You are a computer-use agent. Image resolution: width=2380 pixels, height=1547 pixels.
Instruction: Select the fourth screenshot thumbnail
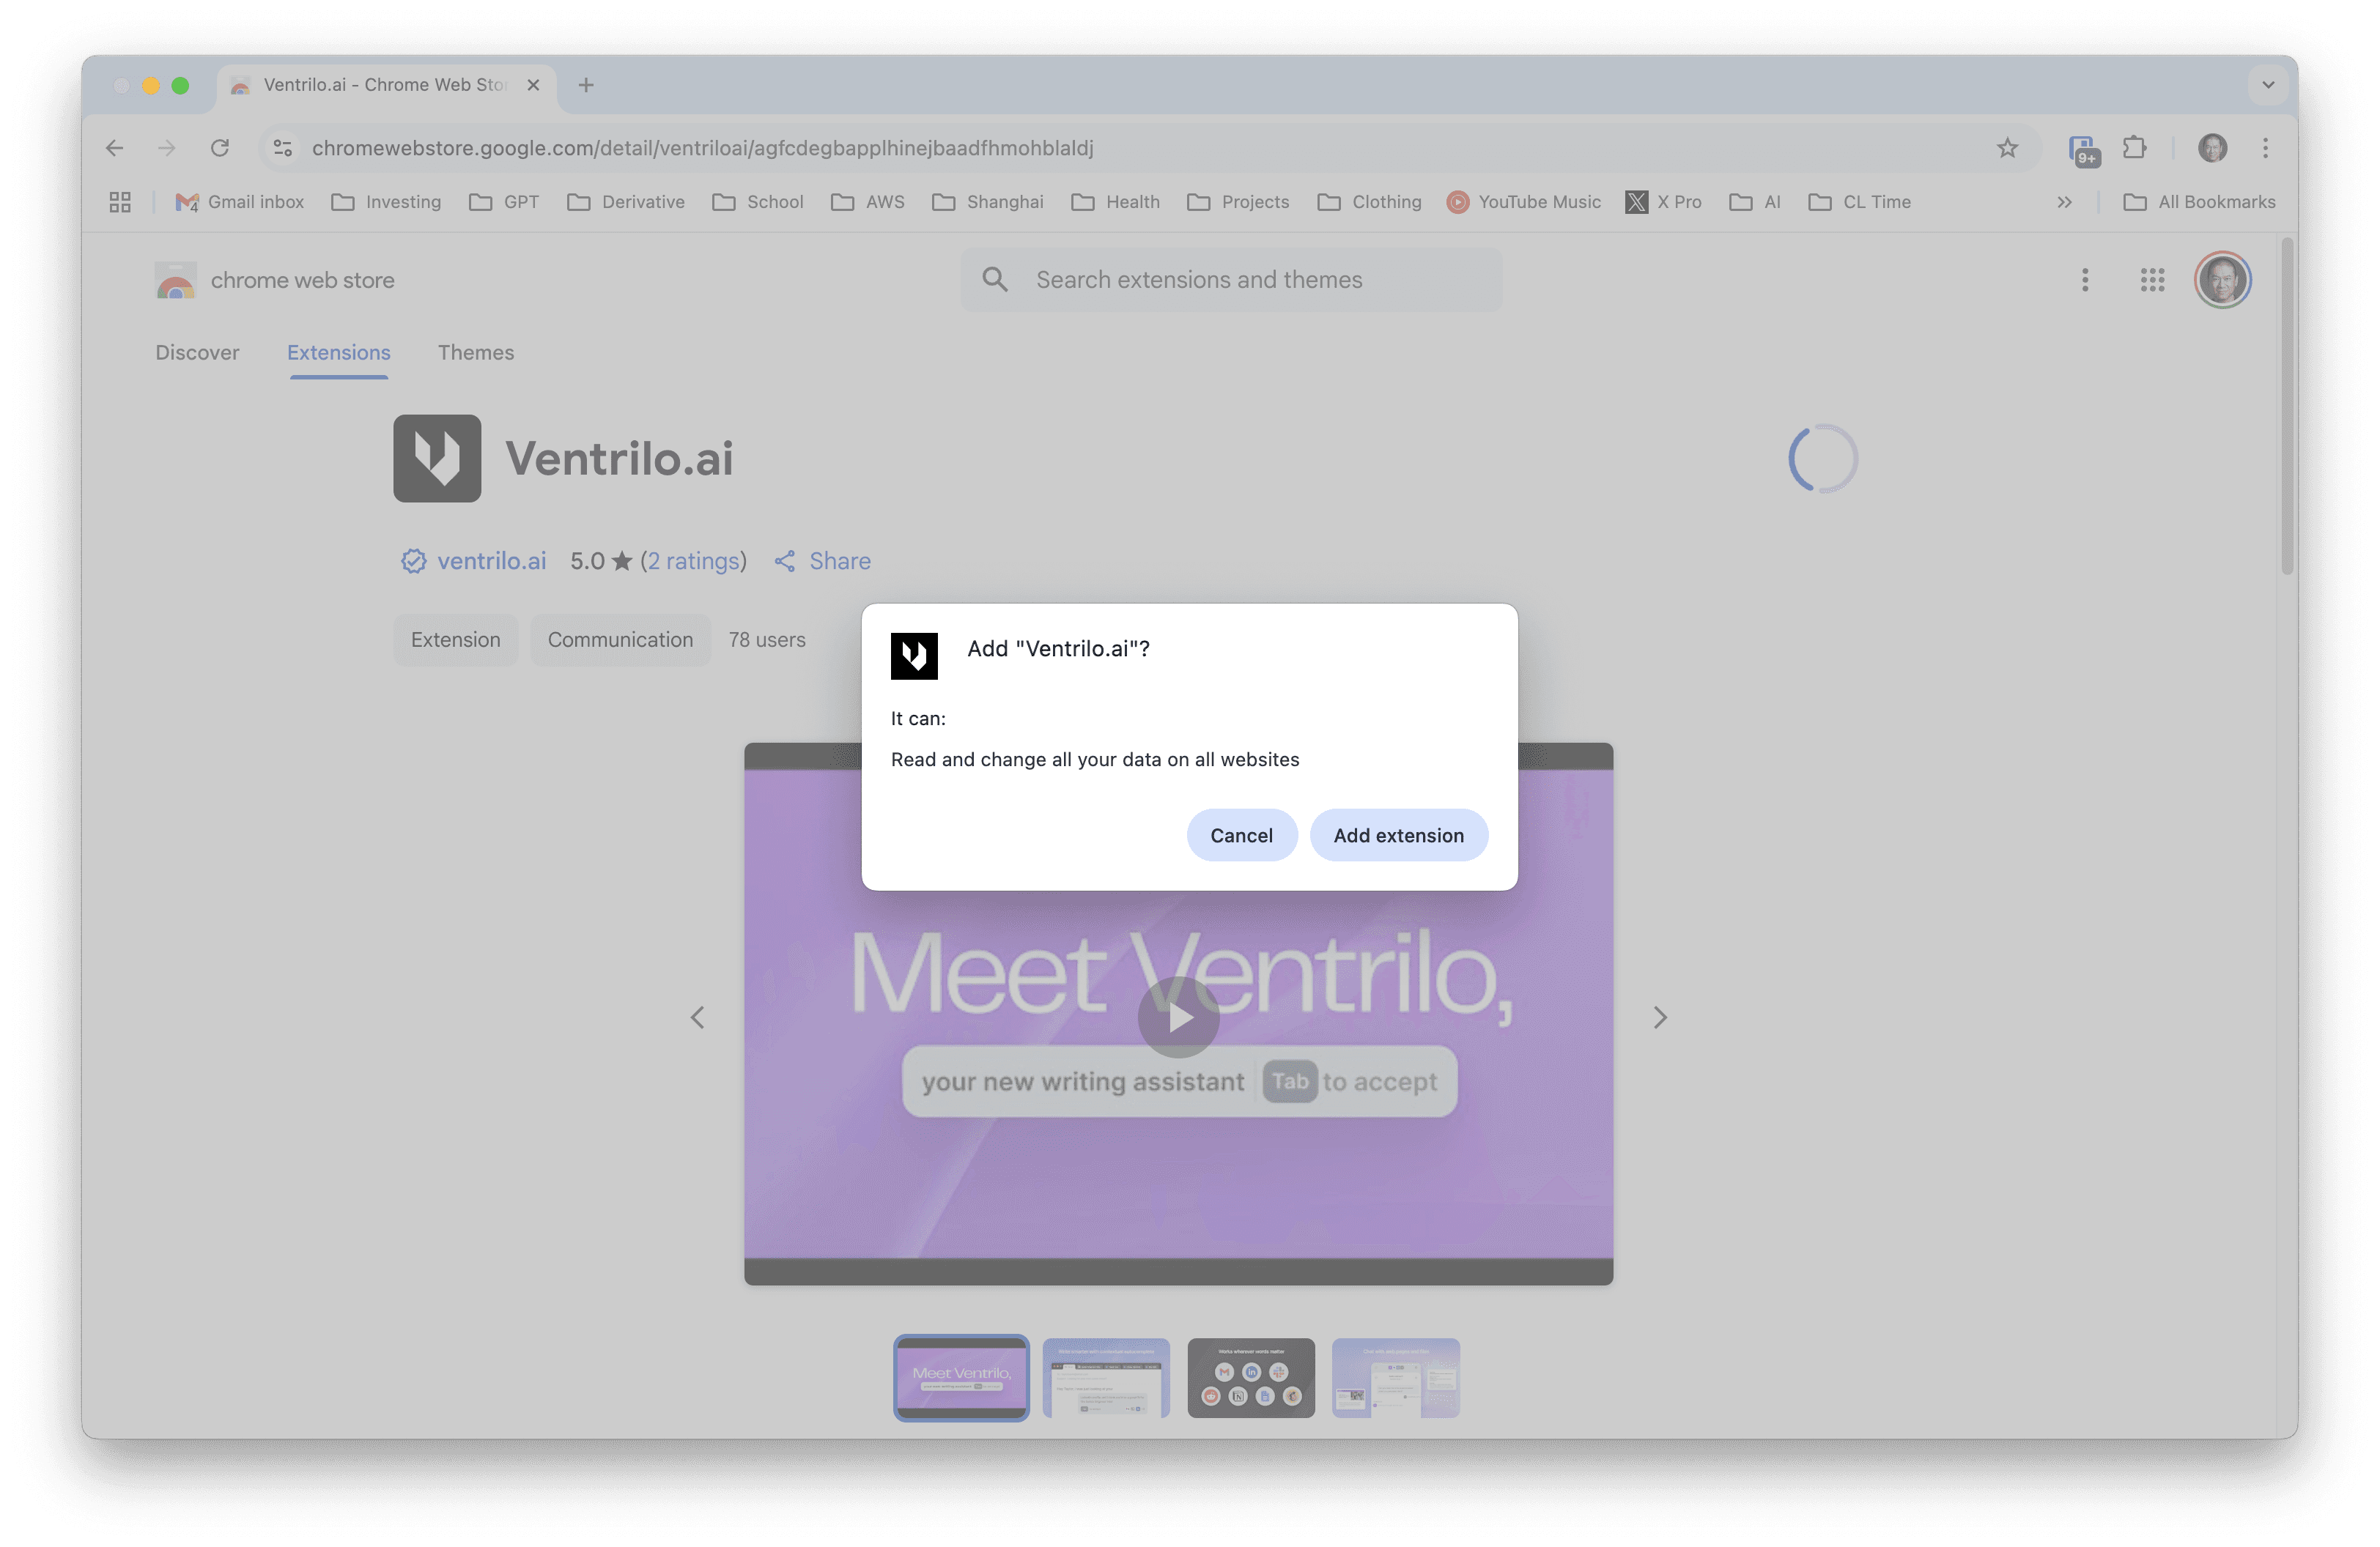pos(1396,1377)
